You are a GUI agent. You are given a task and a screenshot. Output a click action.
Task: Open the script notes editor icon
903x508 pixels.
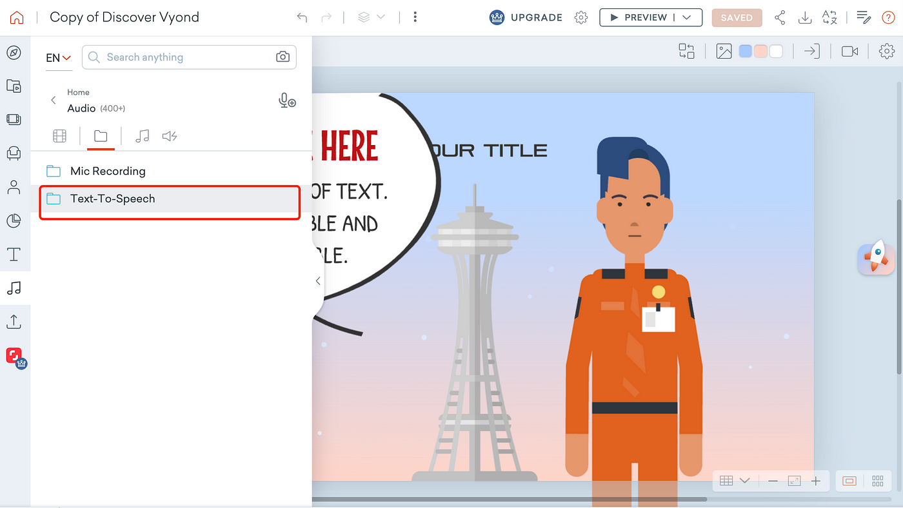pyautogui.click(x=864, y=17)
